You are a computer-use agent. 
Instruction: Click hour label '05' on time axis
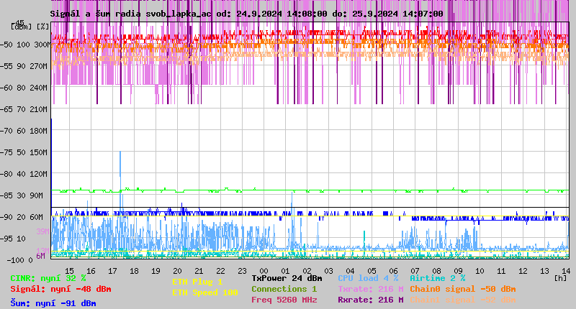372,271
